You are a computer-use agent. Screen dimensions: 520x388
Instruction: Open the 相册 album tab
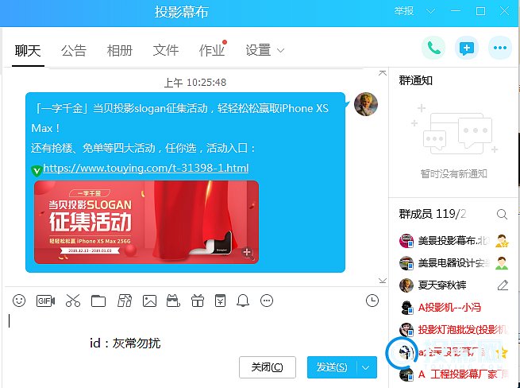click(120, 51)
